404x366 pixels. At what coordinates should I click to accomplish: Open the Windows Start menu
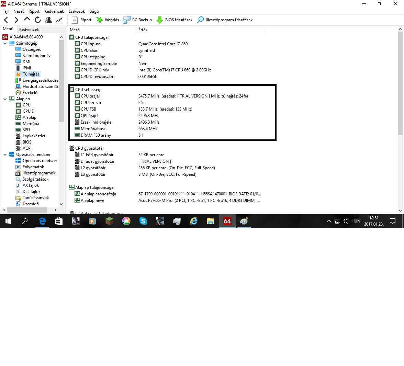coord(8,221)
